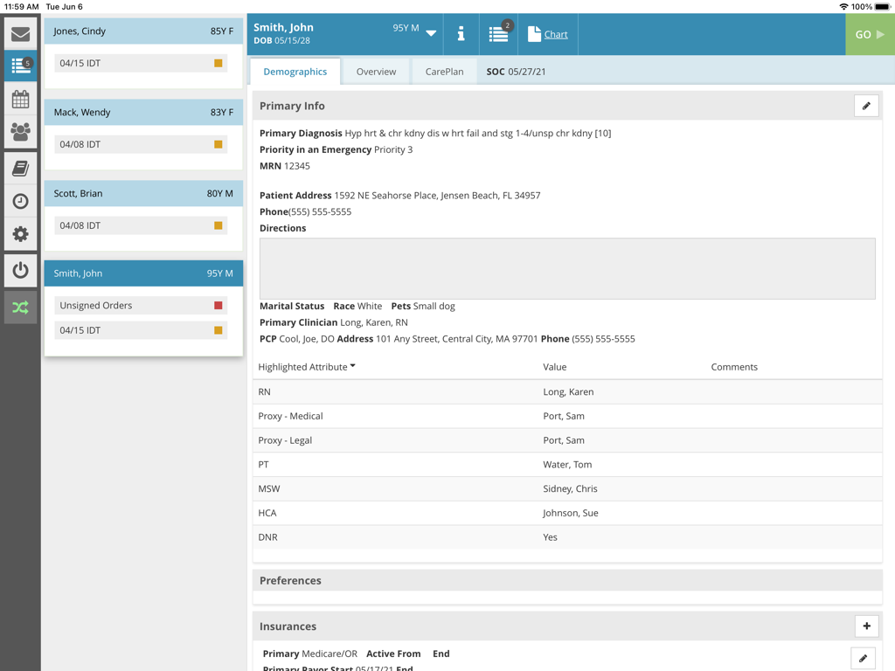Click inside the Directions text field
Image resolution: width=895 pixels, height=671 pixels.
click(565, 267)
